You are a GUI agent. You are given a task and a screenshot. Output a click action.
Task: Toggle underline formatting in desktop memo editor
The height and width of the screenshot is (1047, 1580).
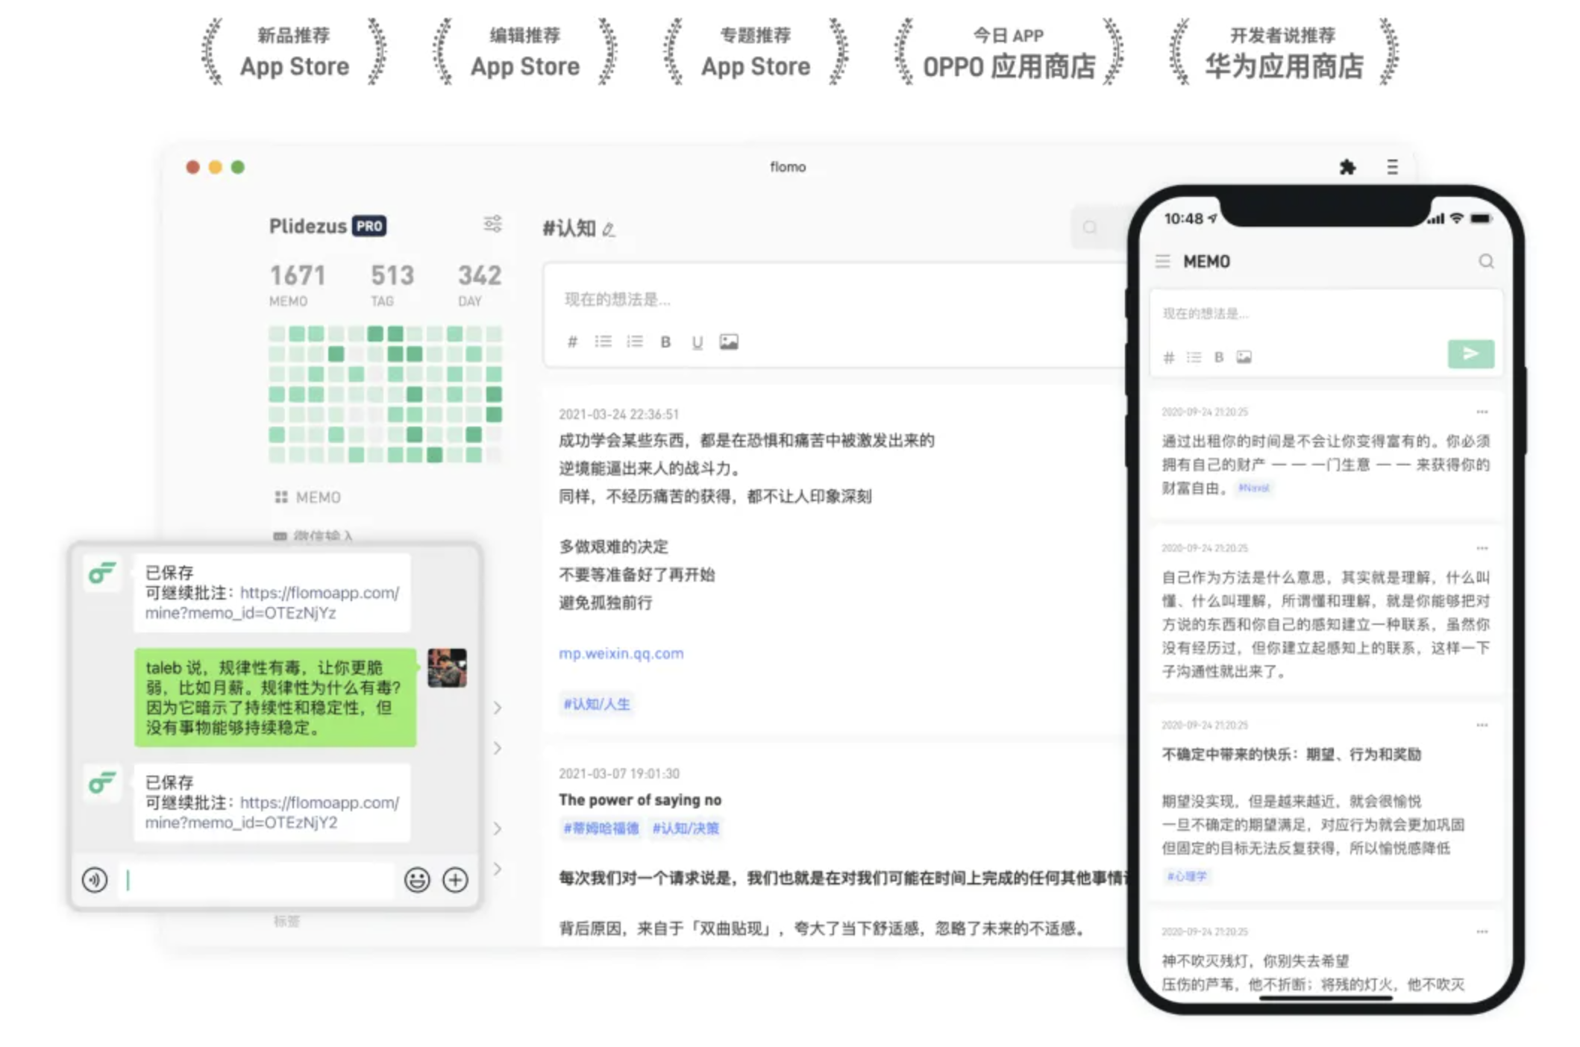[x=697, y=342]
